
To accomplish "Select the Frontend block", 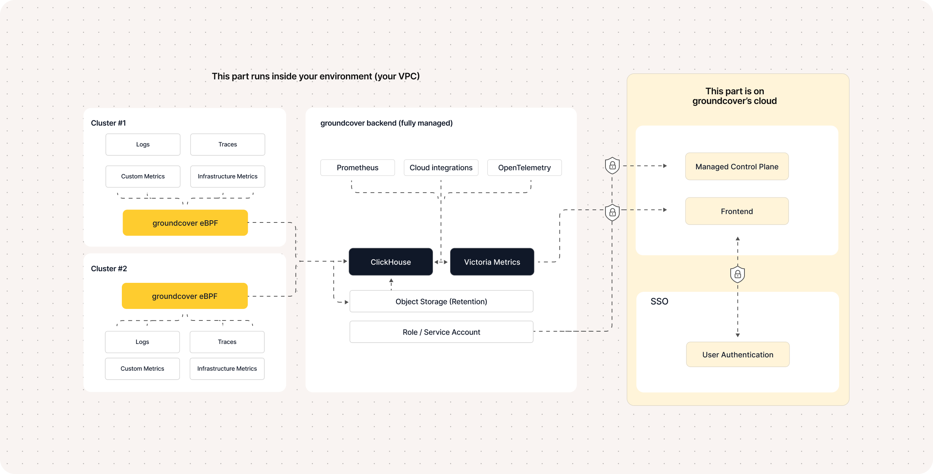I will tap(737, 211).
